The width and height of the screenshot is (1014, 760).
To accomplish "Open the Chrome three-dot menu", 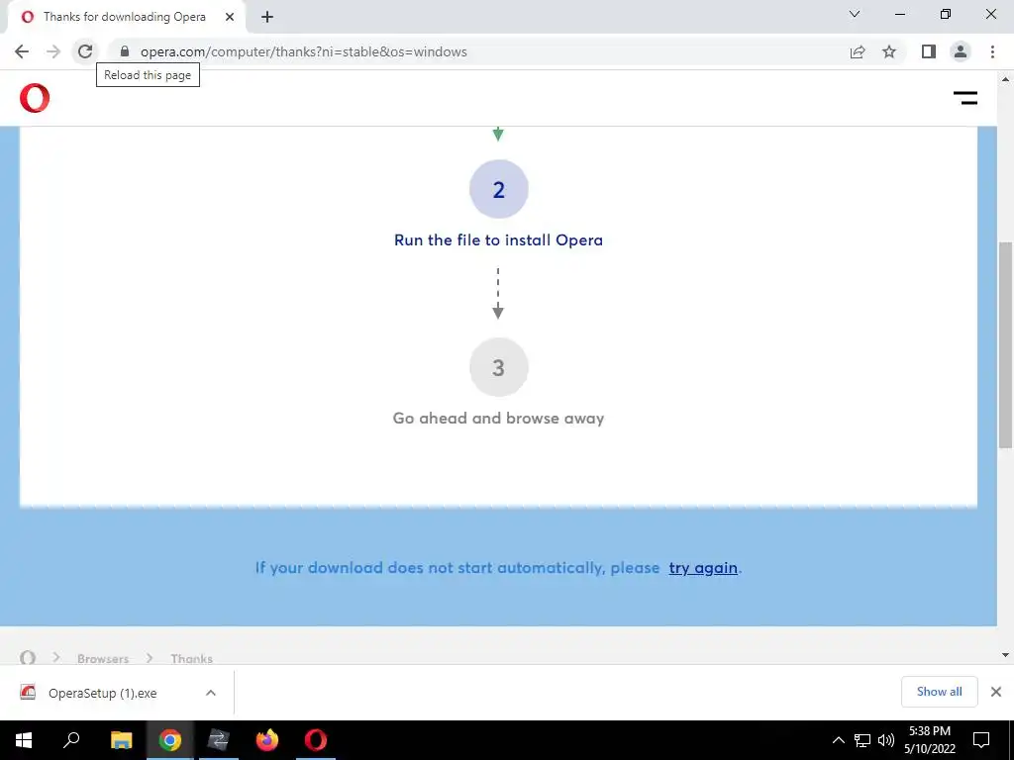I will pyautogui.click(x=992, y=51).
